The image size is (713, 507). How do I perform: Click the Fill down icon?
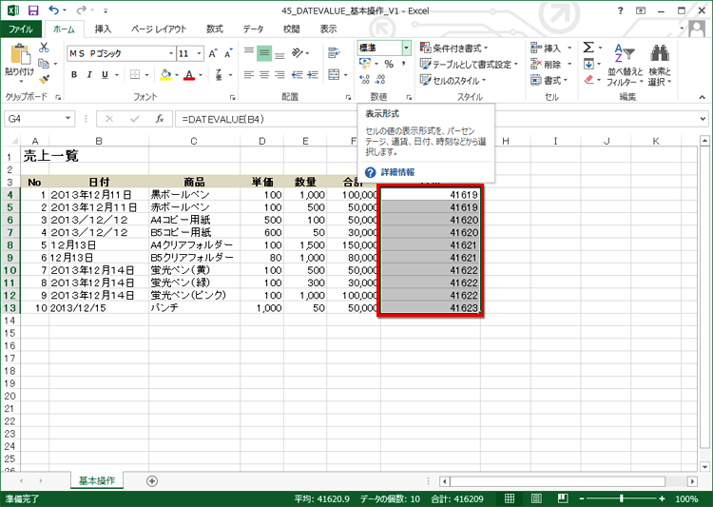tap(588, 64)
